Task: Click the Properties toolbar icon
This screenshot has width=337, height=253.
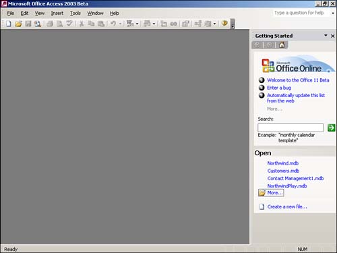Action: coord(185,24)
